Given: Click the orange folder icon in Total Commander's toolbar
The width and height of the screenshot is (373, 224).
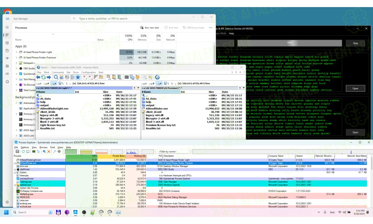Looking at the screenshot, I should tap(138, 77).
